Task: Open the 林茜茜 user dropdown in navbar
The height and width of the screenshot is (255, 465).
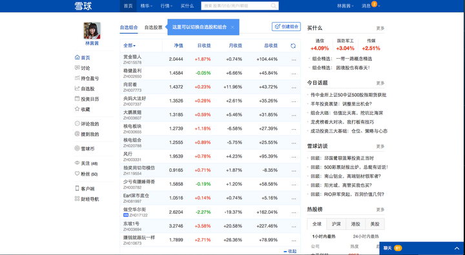Action: click(345, 6)
